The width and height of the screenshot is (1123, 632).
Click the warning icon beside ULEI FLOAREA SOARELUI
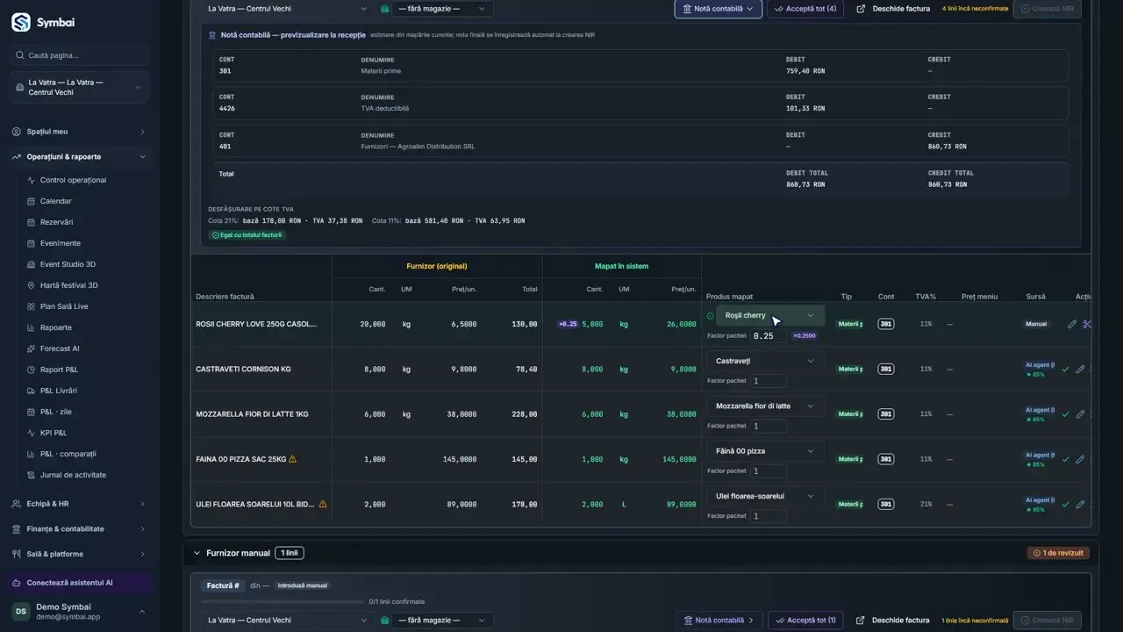[x=323, y=504]
